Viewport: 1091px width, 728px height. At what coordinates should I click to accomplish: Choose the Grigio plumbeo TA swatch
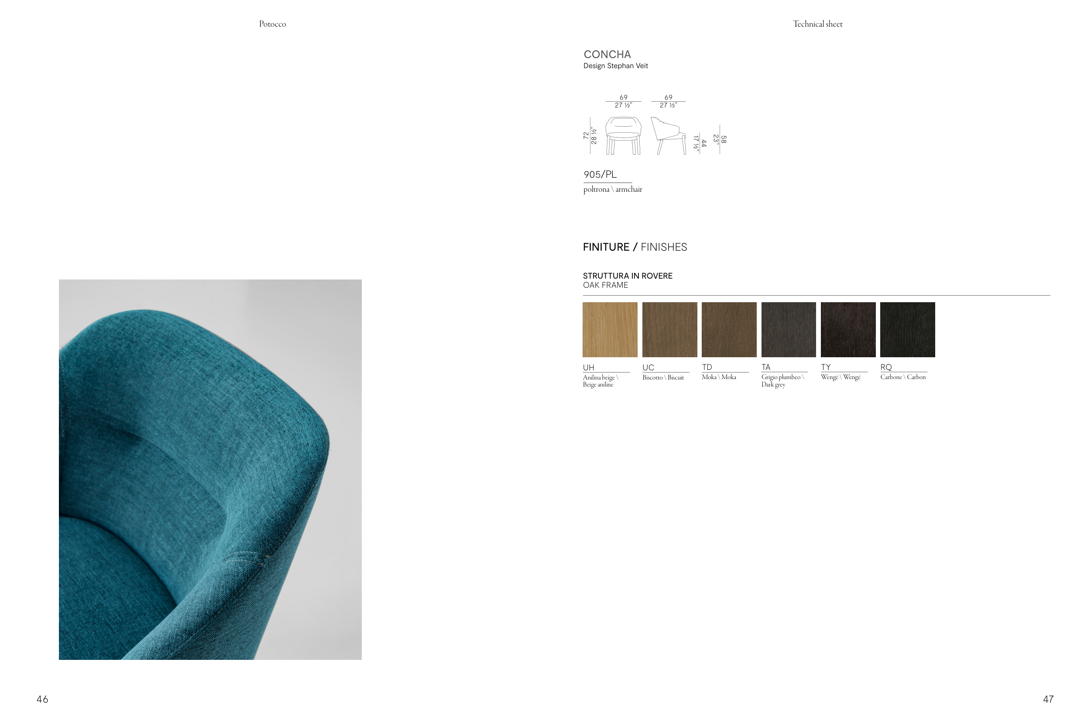pos(789,330)
